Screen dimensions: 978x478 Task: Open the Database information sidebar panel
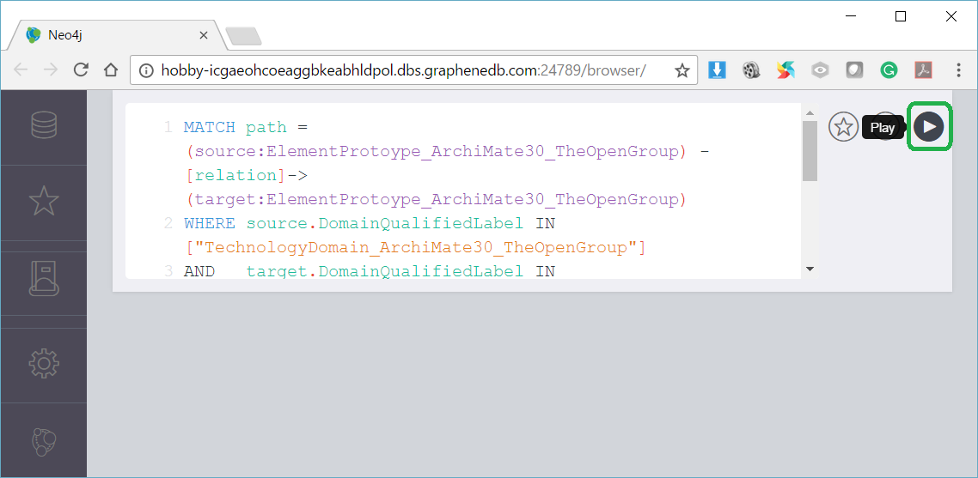point(44,125)
